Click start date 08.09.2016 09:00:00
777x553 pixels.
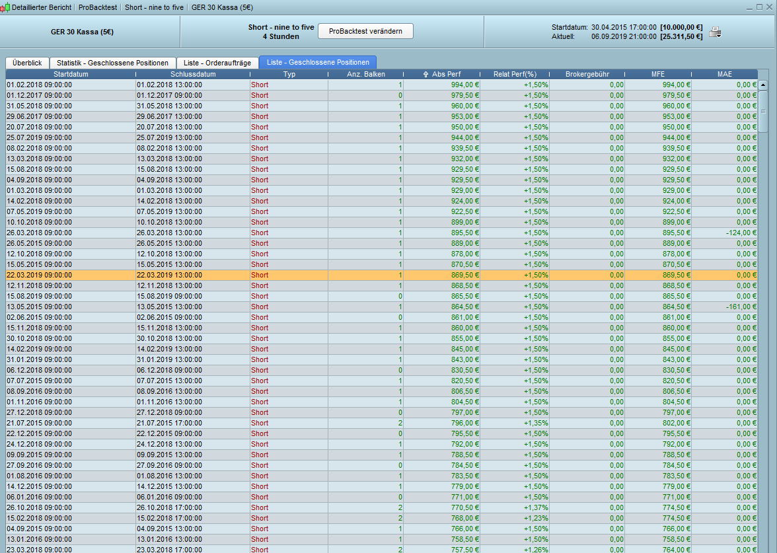click(39, 391)
